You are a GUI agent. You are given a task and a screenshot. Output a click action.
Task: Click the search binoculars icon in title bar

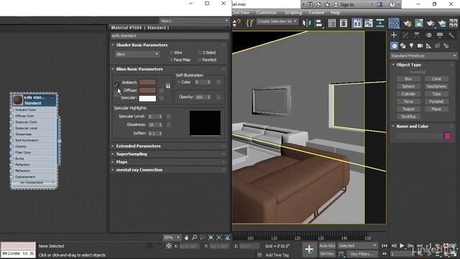(310, 4)
